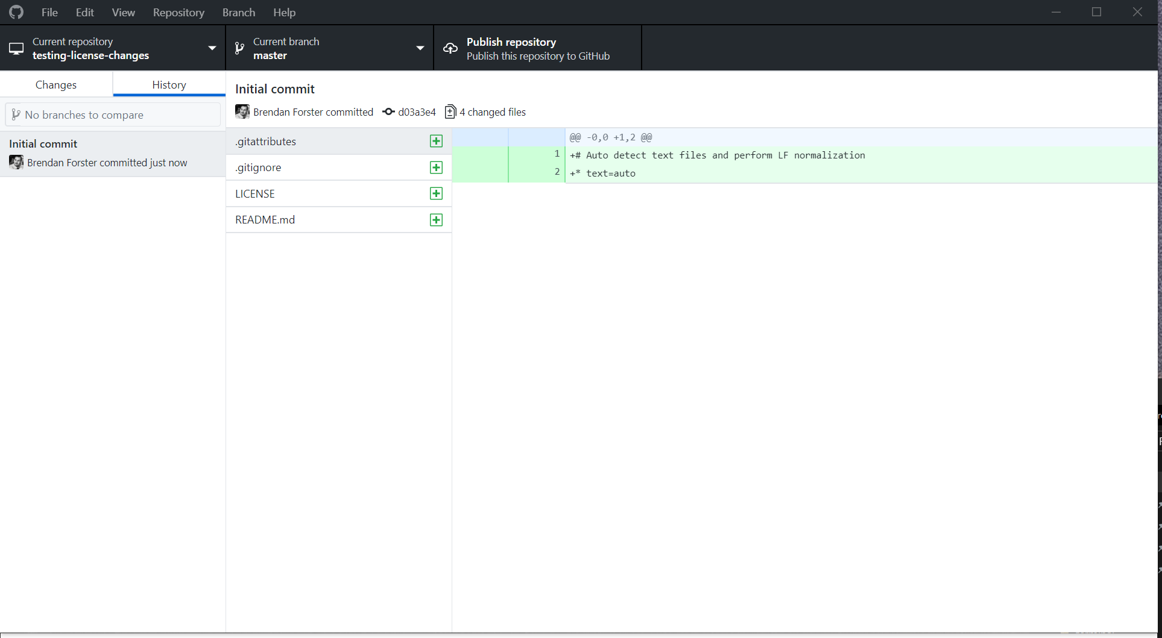The width and height of the screenshot is (1162, 638).
Task: Click the GitHub octocat logo
Action: pyautogui.click(x=16, y=12)
